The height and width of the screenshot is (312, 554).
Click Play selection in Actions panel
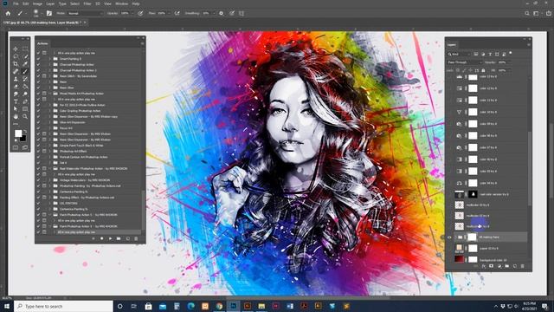[x=110, y=238]
